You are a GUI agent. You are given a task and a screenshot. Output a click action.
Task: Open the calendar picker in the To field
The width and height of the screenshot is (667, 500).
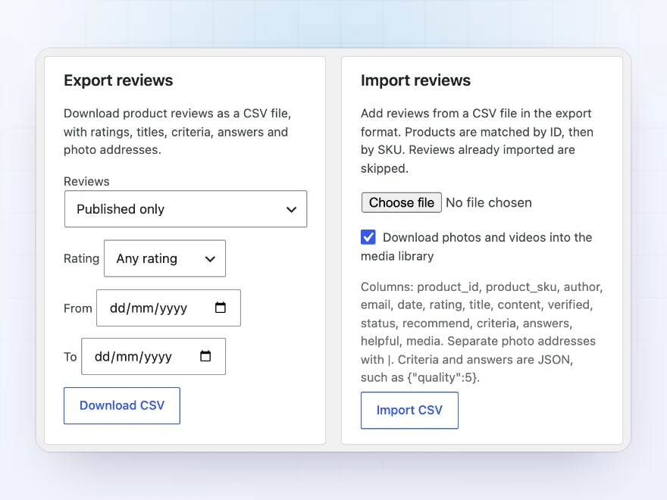205,356
